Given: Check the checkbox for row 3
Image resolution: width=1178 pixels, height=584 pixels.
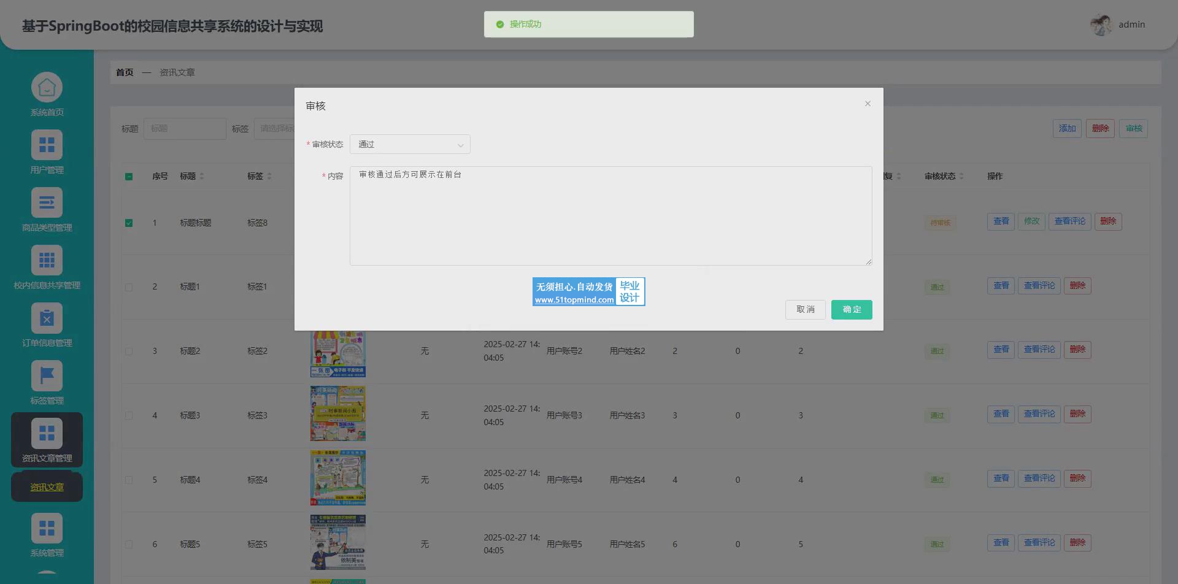Looking at the screenshot, I should pos(129,352).
